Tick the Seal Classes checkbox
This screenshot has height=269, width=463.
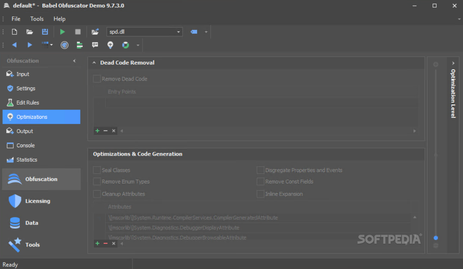point(97,170)
